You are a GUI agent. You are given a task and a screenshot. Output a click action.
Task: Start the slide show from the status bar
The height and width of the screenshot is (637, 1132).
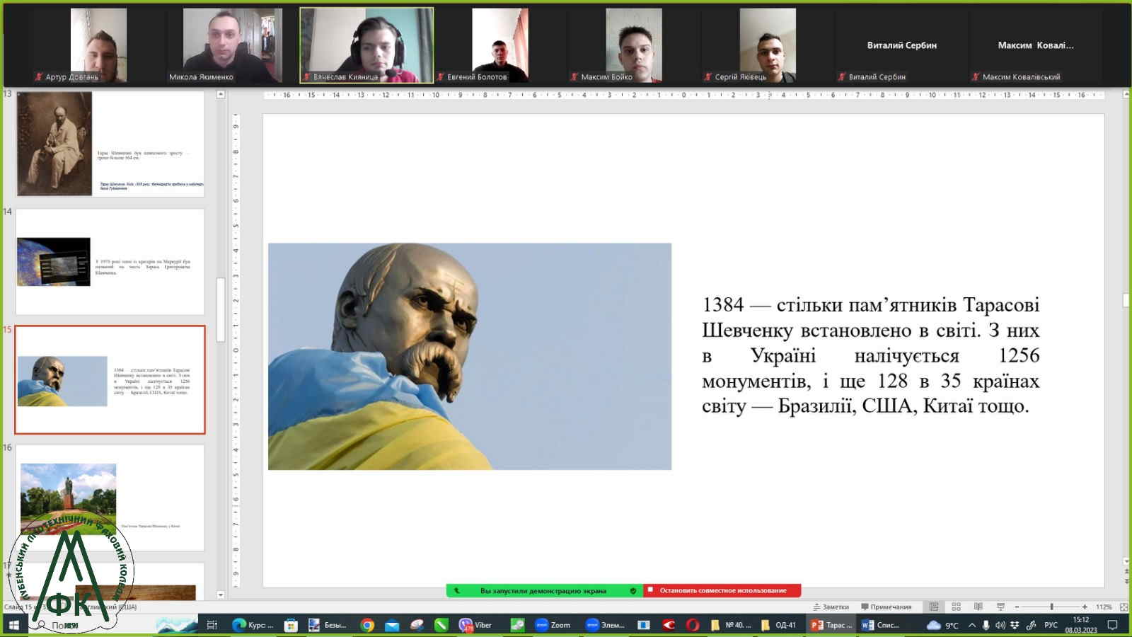[1001, 607]
